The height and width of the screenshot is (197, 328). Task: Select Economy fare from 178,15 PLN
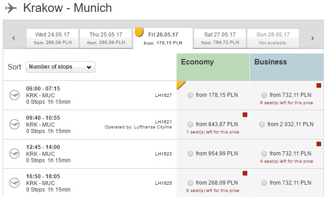coord(190,95)
